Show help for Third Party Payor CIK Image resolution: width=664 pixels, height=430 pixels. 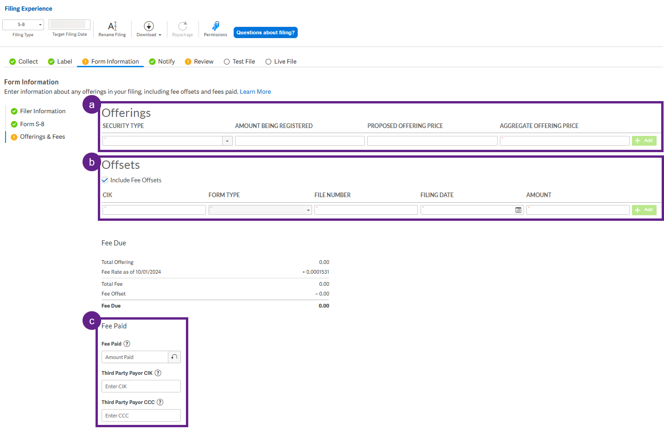click(x=158, y=373)
